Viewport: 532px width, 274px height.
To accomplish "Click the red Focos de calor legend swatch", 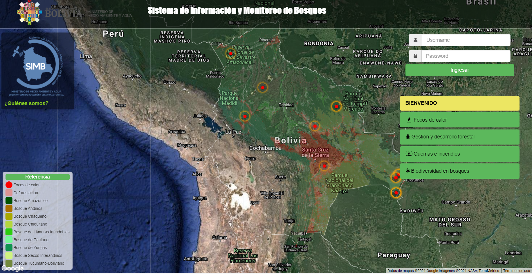I will [9, 185].
